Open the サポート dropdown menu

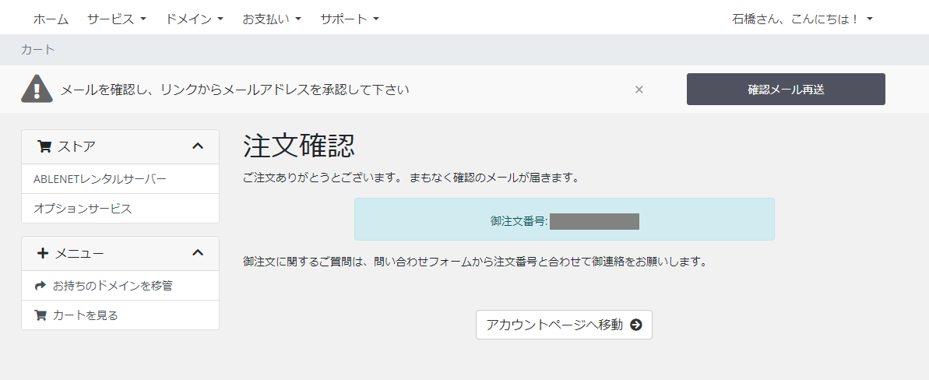tap(349, 19)
